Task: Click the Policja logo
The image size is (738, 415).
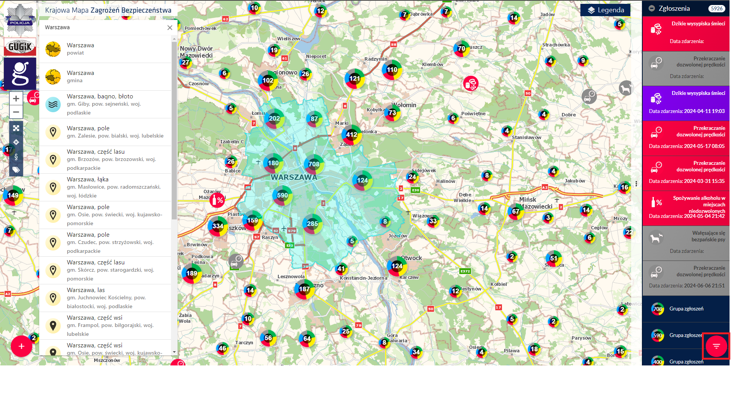Action: click(x=20, y=19)
